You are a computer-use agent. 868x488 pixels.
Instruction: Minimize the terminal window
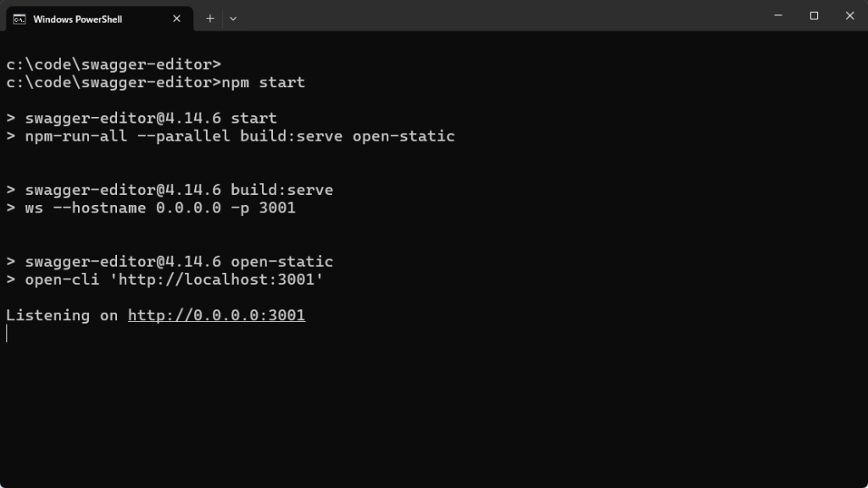(x=778, y=15)
